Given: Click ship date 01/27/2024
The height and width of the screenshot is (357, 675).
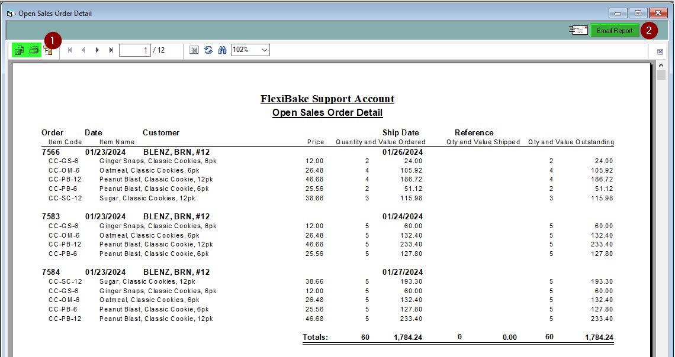Looking at the screenshot, I should coord(403,272).
